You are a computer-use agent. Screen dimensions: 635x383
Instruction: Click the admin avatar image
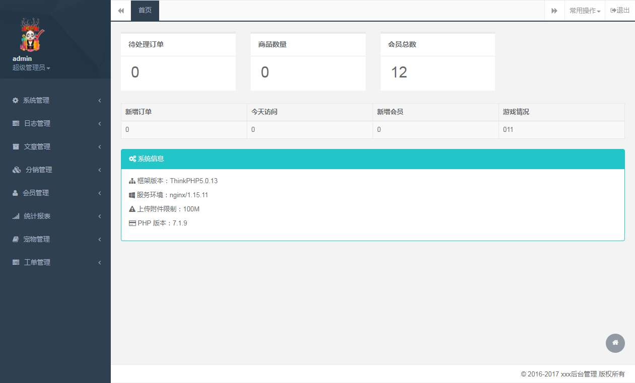32,35
